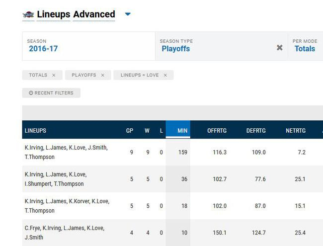Sort by the W column header
This screenshot has width=323, height=246.
point(147,131)
